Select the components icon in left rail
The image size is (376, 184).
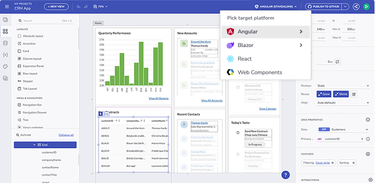(5, 31)
